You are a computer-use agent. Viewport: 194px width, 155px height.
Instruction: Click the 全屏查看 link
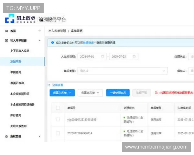pyautogui.click(x=58, y=85)
